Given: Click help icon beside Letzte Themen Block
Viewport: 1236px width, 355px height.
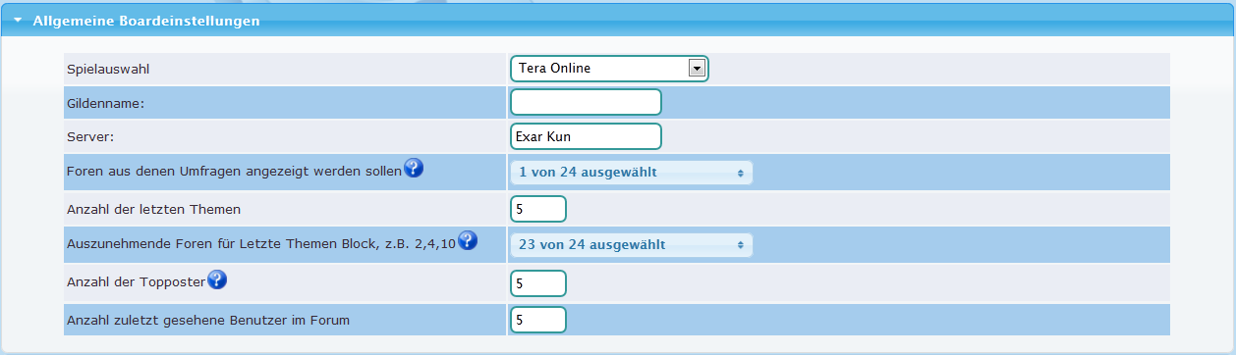Looking at the screenshot, I should pyautogui.click(x=468, y=240).
